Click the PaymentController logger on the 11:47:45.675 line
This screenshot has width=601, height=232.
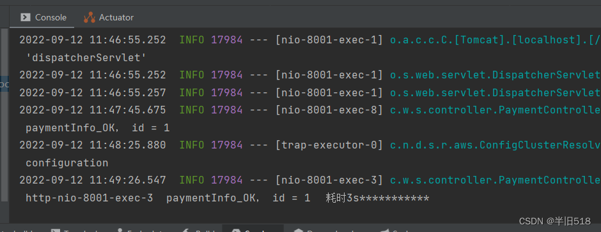496,110
